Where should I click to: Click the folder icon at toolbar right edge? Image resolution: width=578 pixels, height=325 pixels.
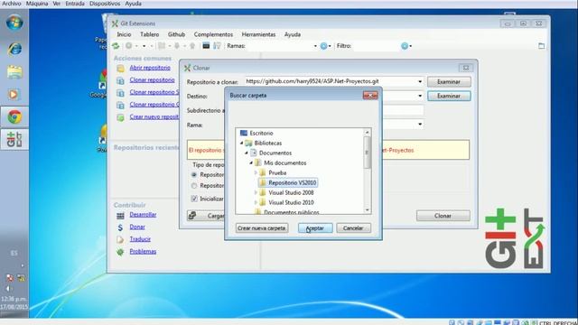541,46
